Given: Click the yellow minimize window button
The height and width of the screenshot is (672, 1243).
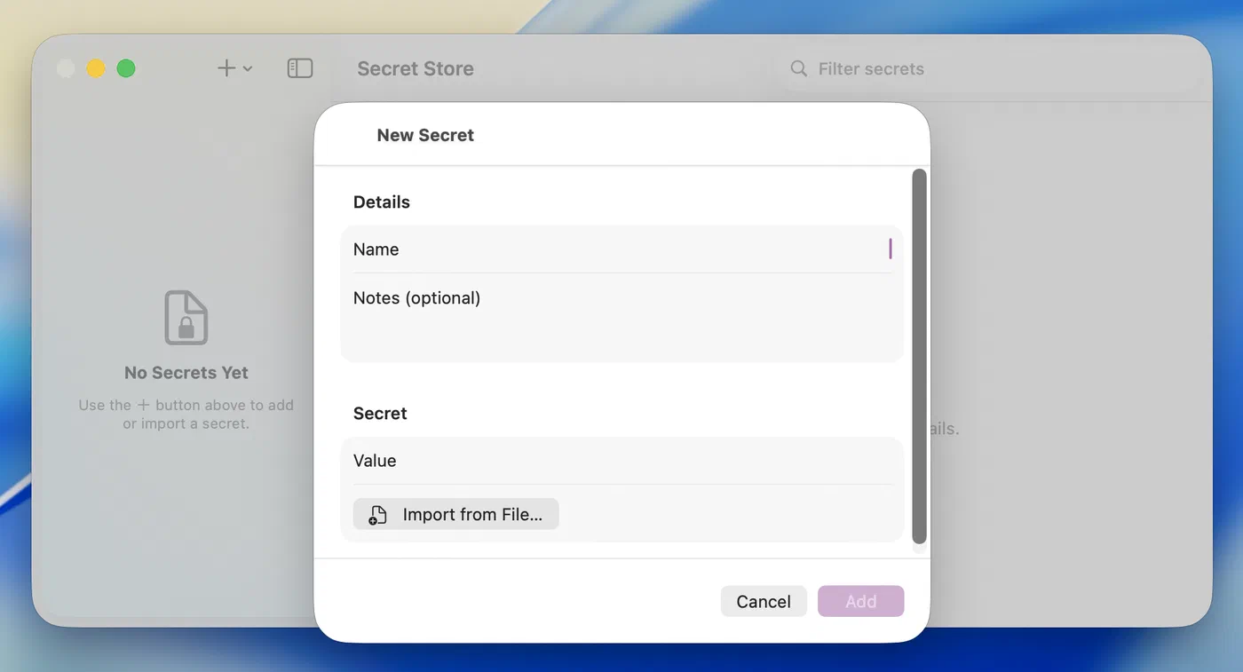Looking at the screenshot, I should click(96, 68).
